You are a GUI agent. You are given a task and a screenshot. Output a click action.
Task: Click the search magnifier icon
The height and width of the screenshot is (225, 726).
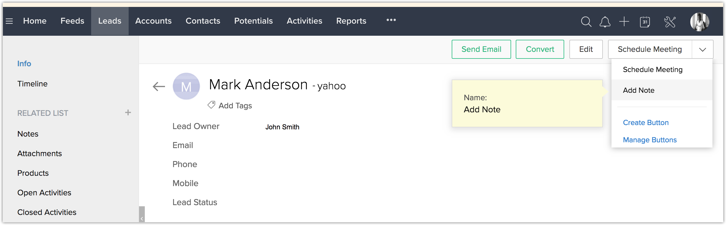click(586, 22)
